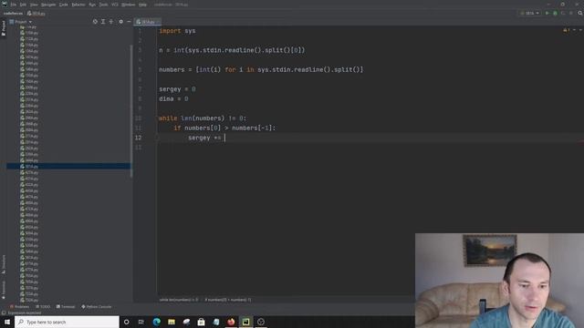Open the Tools menu
This screenshot has height=328, width=584.
pos(103,5)
